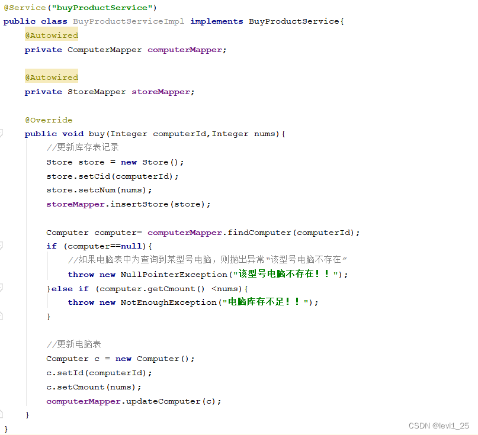Click the gutter marker beside the if-block closing brace
The height and width of the screenshot is (435, 478).
(4, 316)
